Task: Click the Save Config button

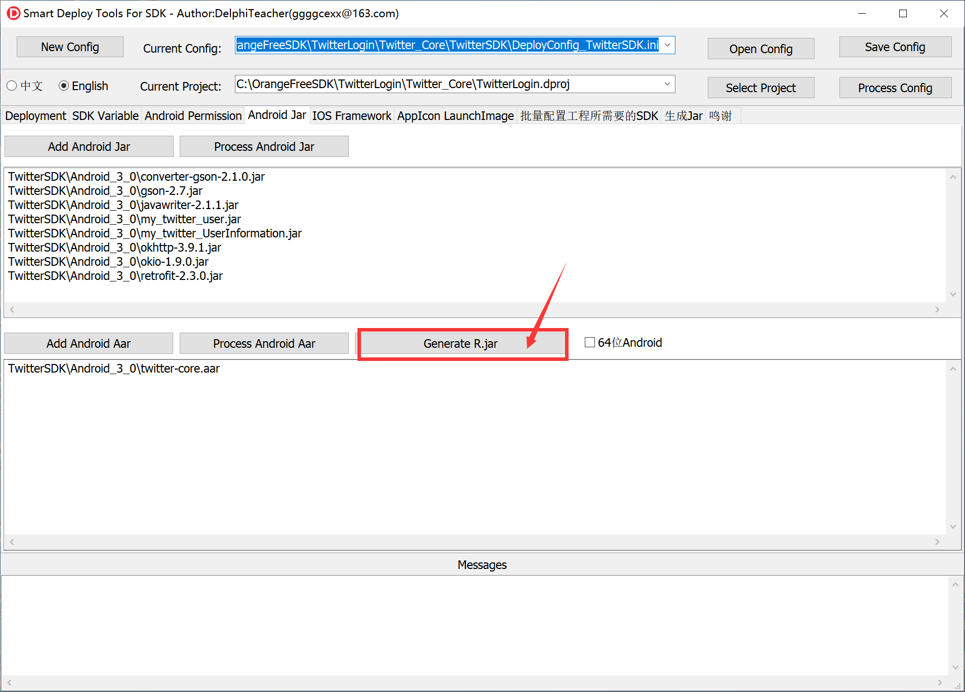Action: pyautogui.click(x=895, y=47)
